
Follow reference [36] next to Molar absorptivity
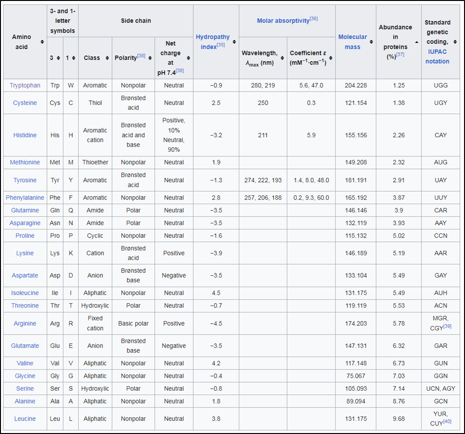(314, 19)
